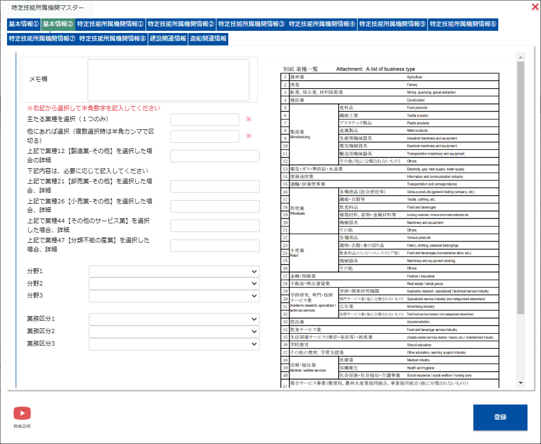Image resolution: width=541 pixels, height=444 pixels.
Task: Select the 造船関連情報 tab
Action: tap(208, 38)
